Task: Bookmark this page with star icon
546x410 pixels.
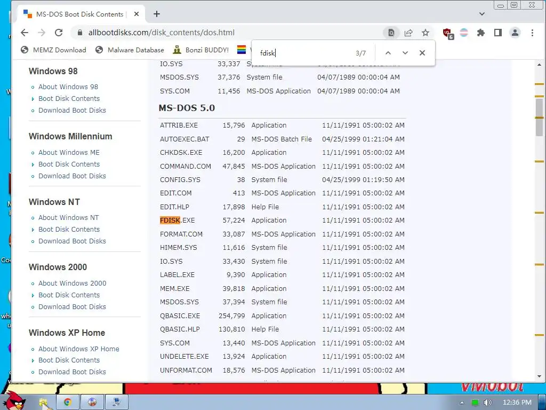Action: pyautogui.click(x=425, y=33)
